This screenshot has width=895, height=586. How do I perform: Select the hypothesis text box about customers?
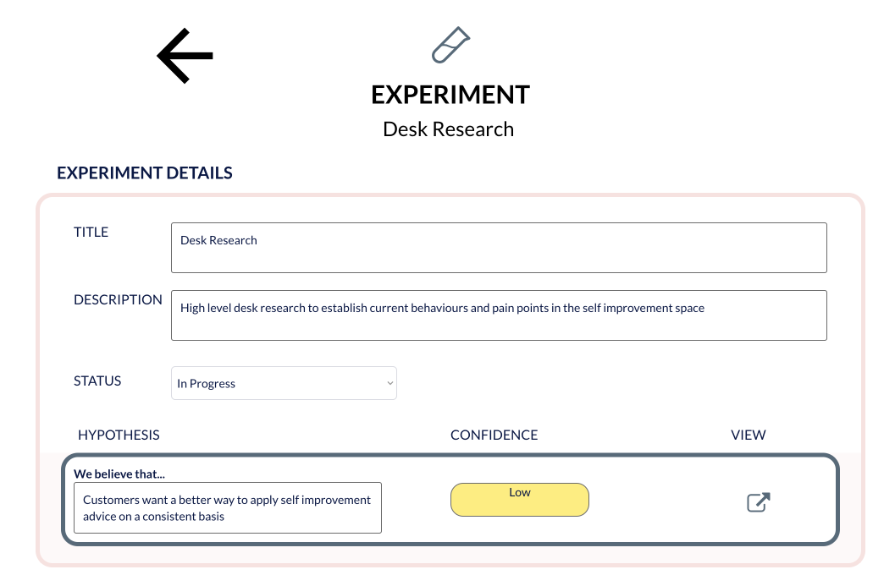pyautogui.click(x=228, y=508)
